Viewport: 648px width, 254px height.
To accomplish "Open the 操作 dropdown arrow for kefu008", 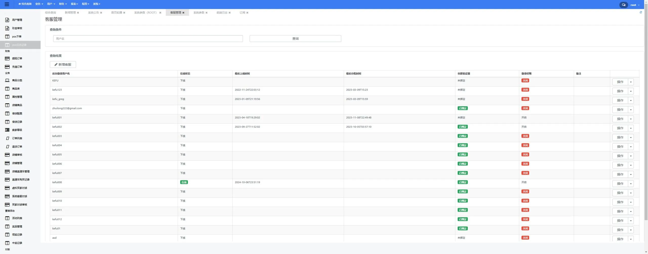I will [x=631, y=184].
